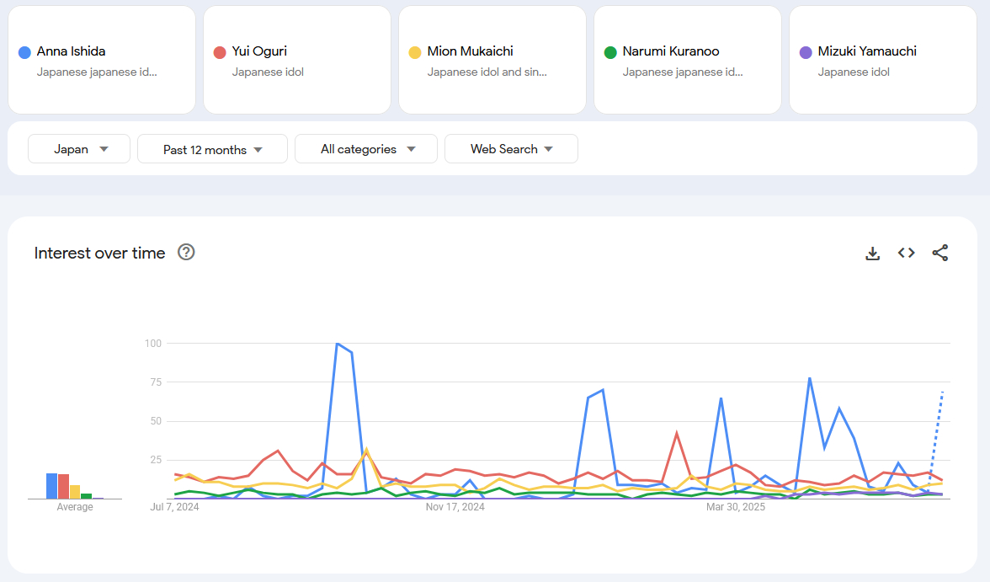Screen dimensions: 990x582
Task: Click the purple Mizuki Yamauchi color dot
Action: pos(806,52)
